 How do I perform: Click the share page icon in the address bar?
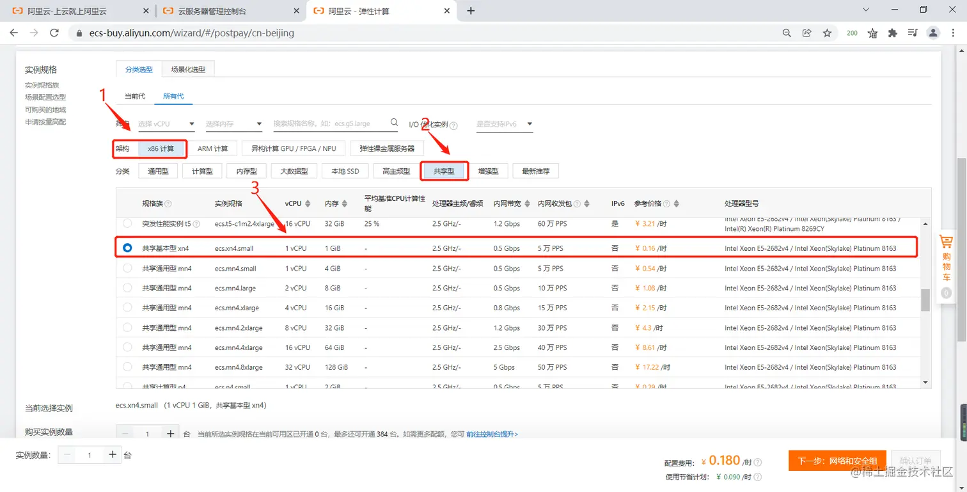tap(806, 33)
